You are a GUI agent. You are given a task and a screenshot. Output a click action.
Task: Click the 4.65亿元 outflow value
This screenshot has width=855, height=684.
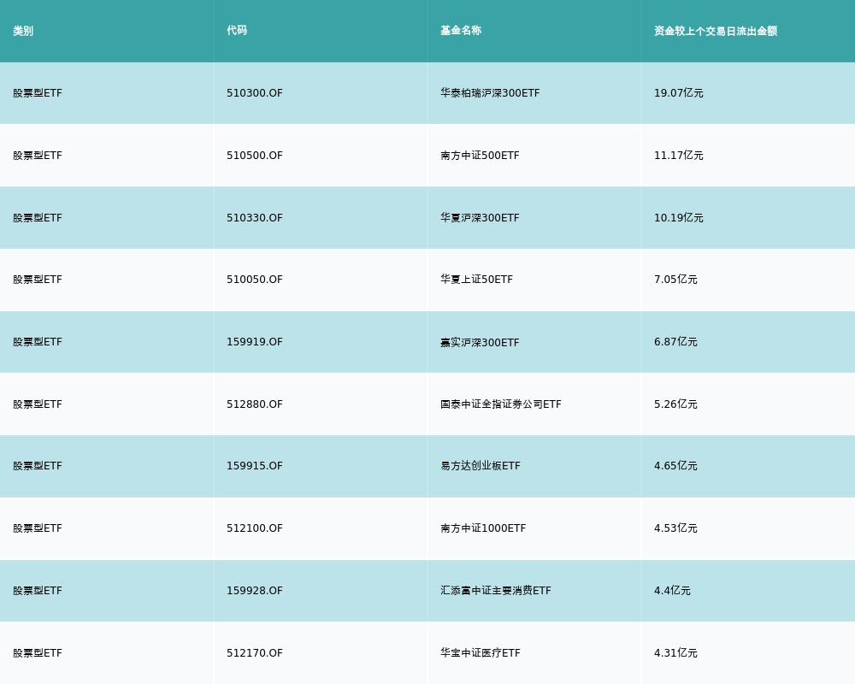coord(675,466)
